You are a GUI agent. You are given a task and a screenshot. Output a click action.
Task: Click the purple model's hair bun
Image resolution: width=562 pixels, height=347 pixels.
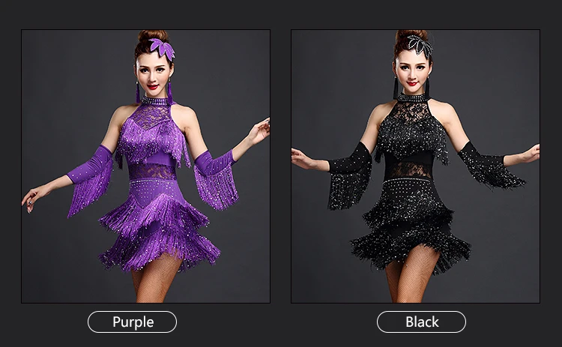coord(154,37)
